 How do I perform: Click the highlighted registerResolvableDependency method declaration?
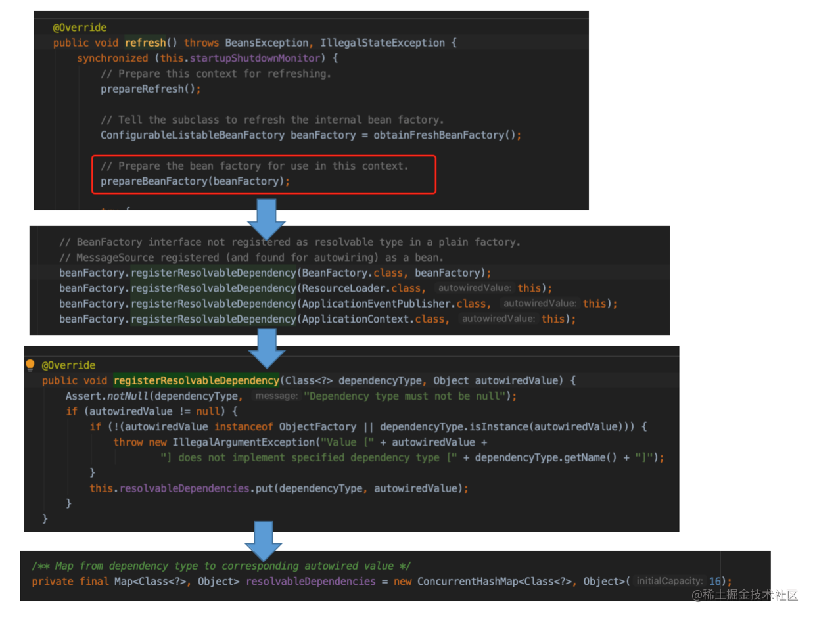tap(197, 380)
